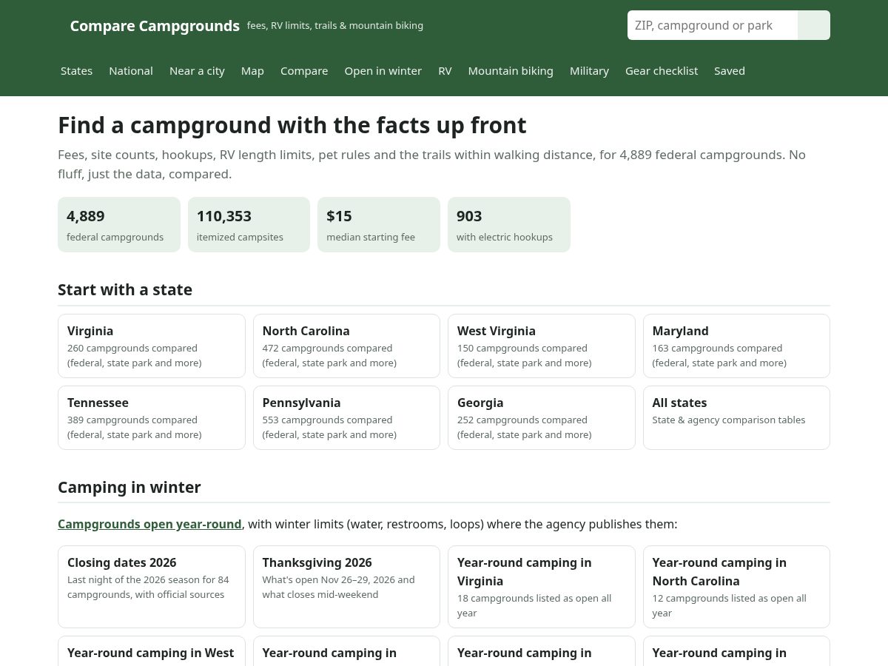Open Year-round camping in Virginia card
Viewport: 888px width, 666px height.
542,587
